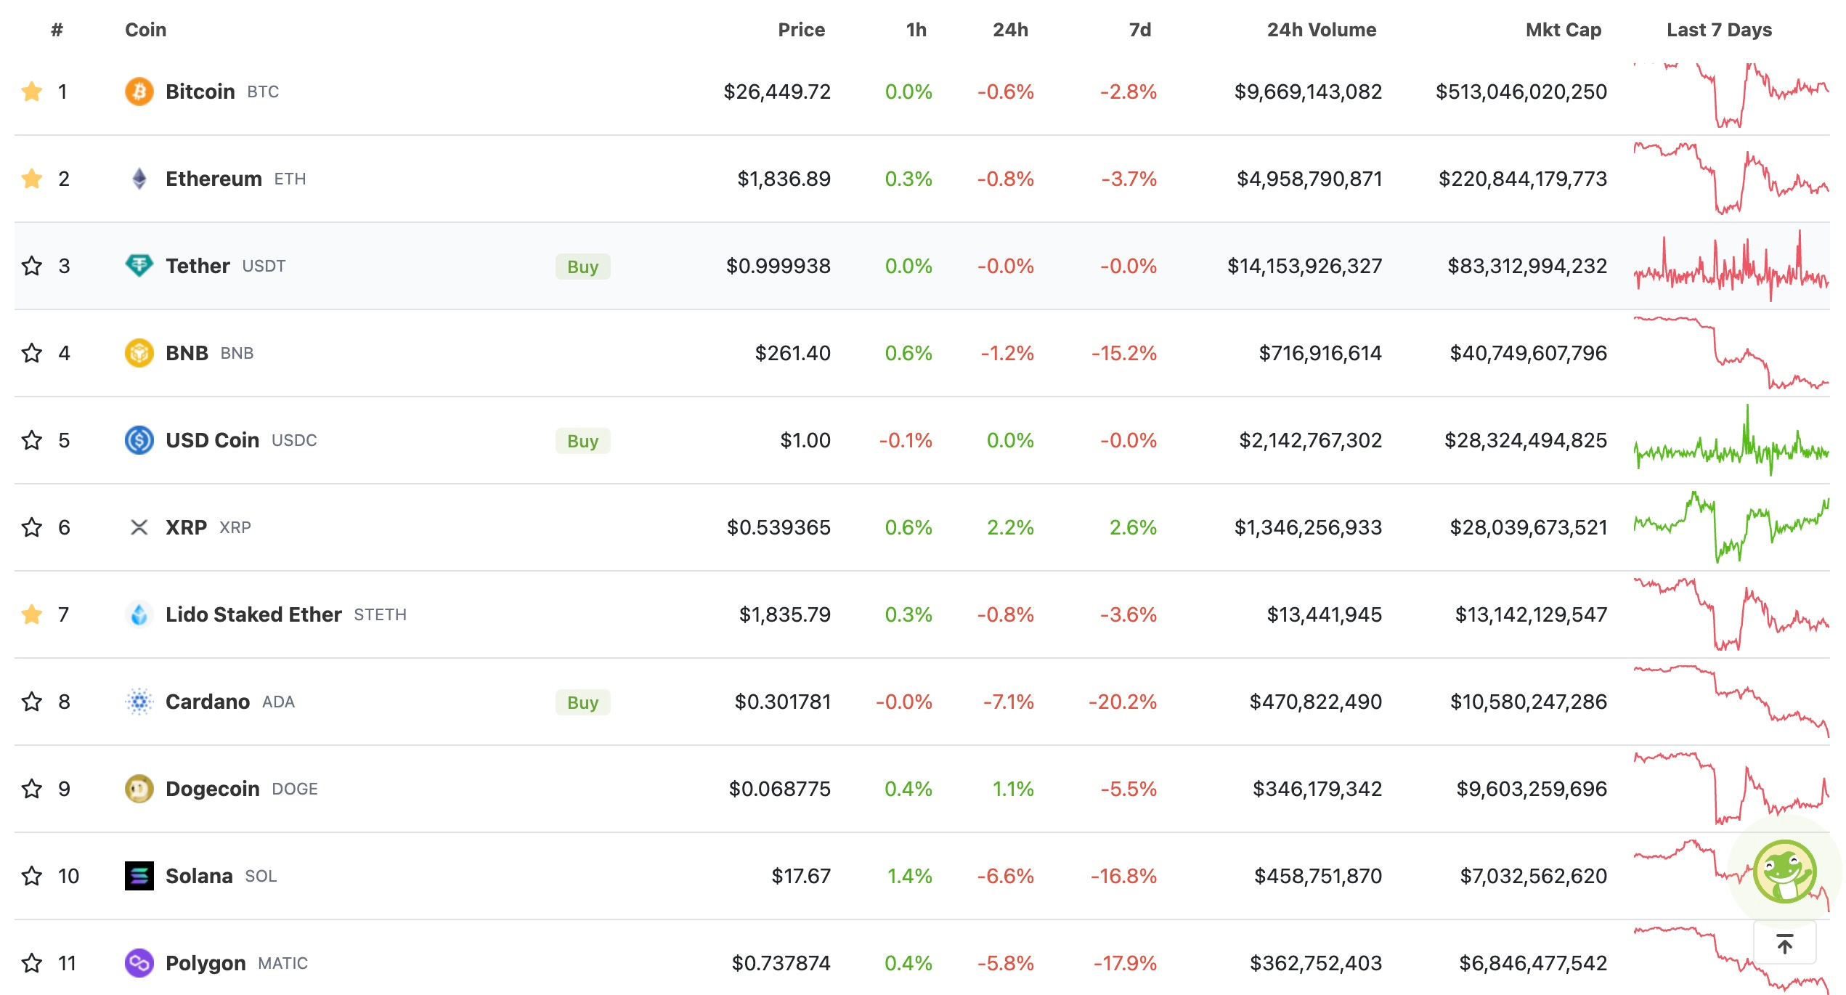Click Ethereum market cap $220,844,179,773
1846x995 pixels.
pos(1523,179)
